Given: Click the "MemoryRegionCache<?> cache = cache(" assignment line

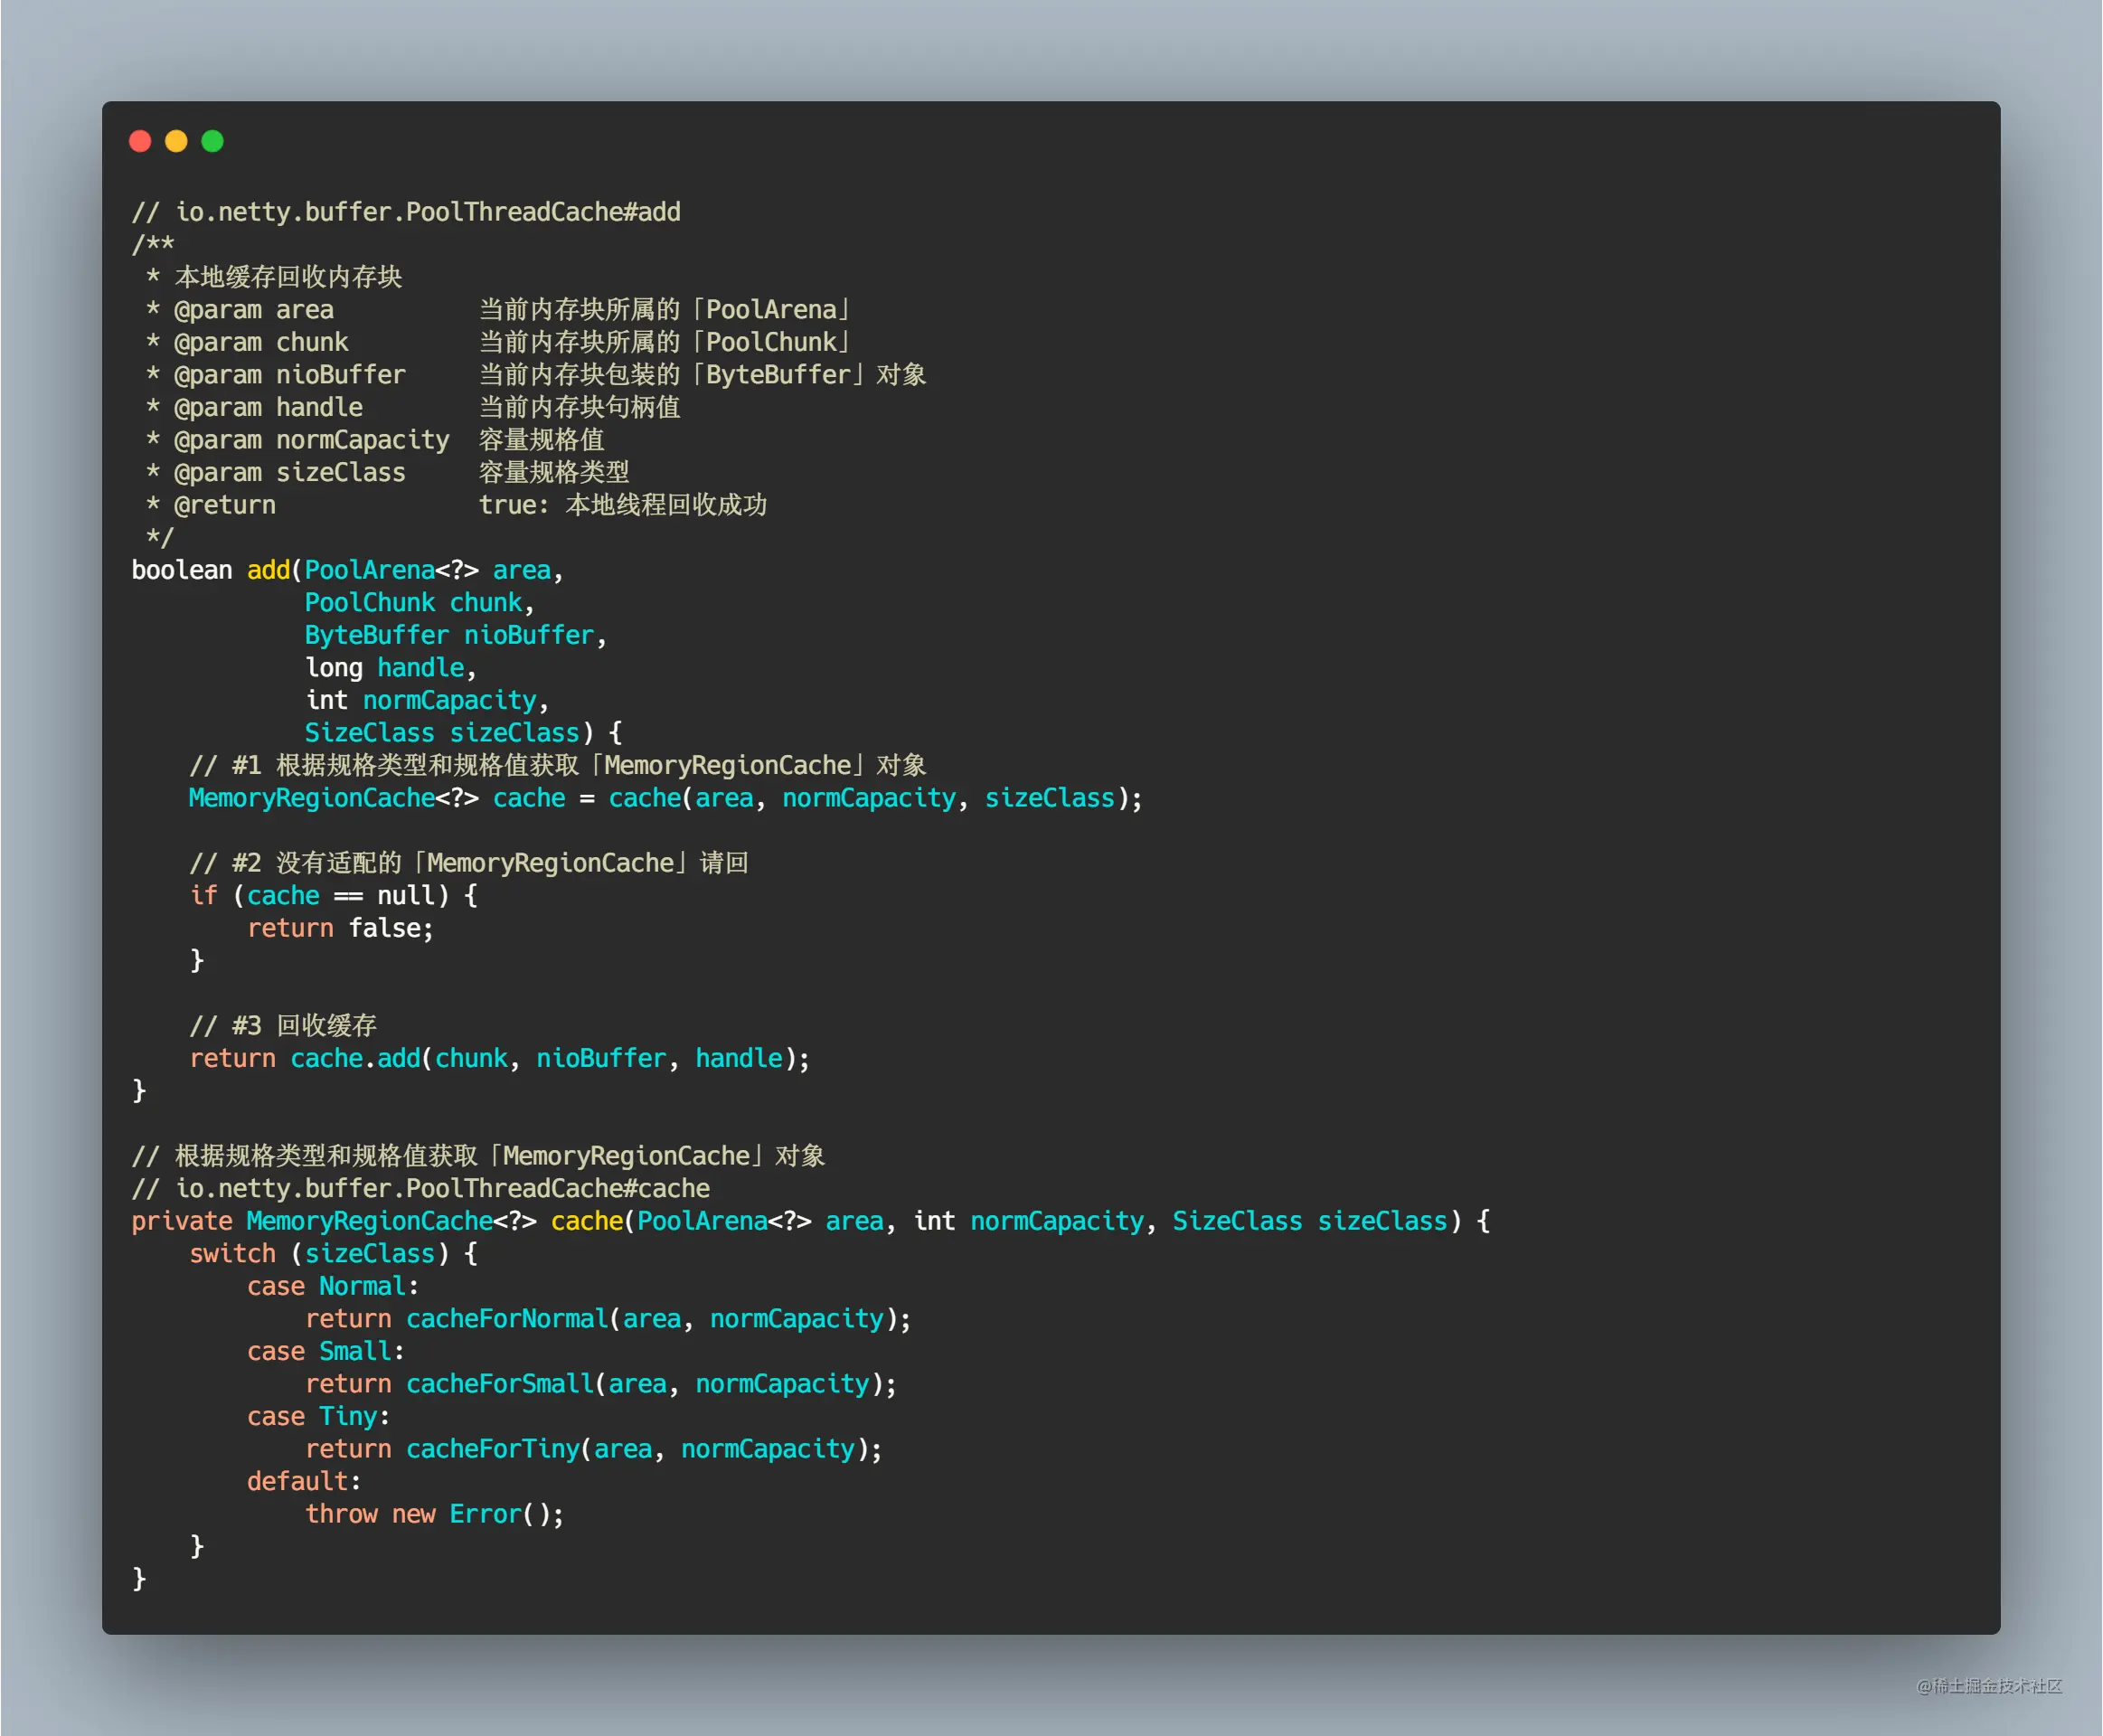Looking at the screenshot, I should click(666, 798).
